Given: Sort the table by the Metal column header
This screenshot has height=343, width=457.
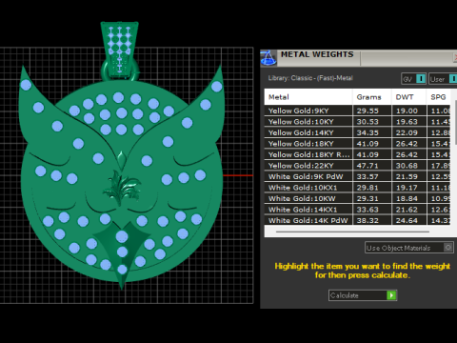Looking at the screenshot, I should (x=308, y=97).
